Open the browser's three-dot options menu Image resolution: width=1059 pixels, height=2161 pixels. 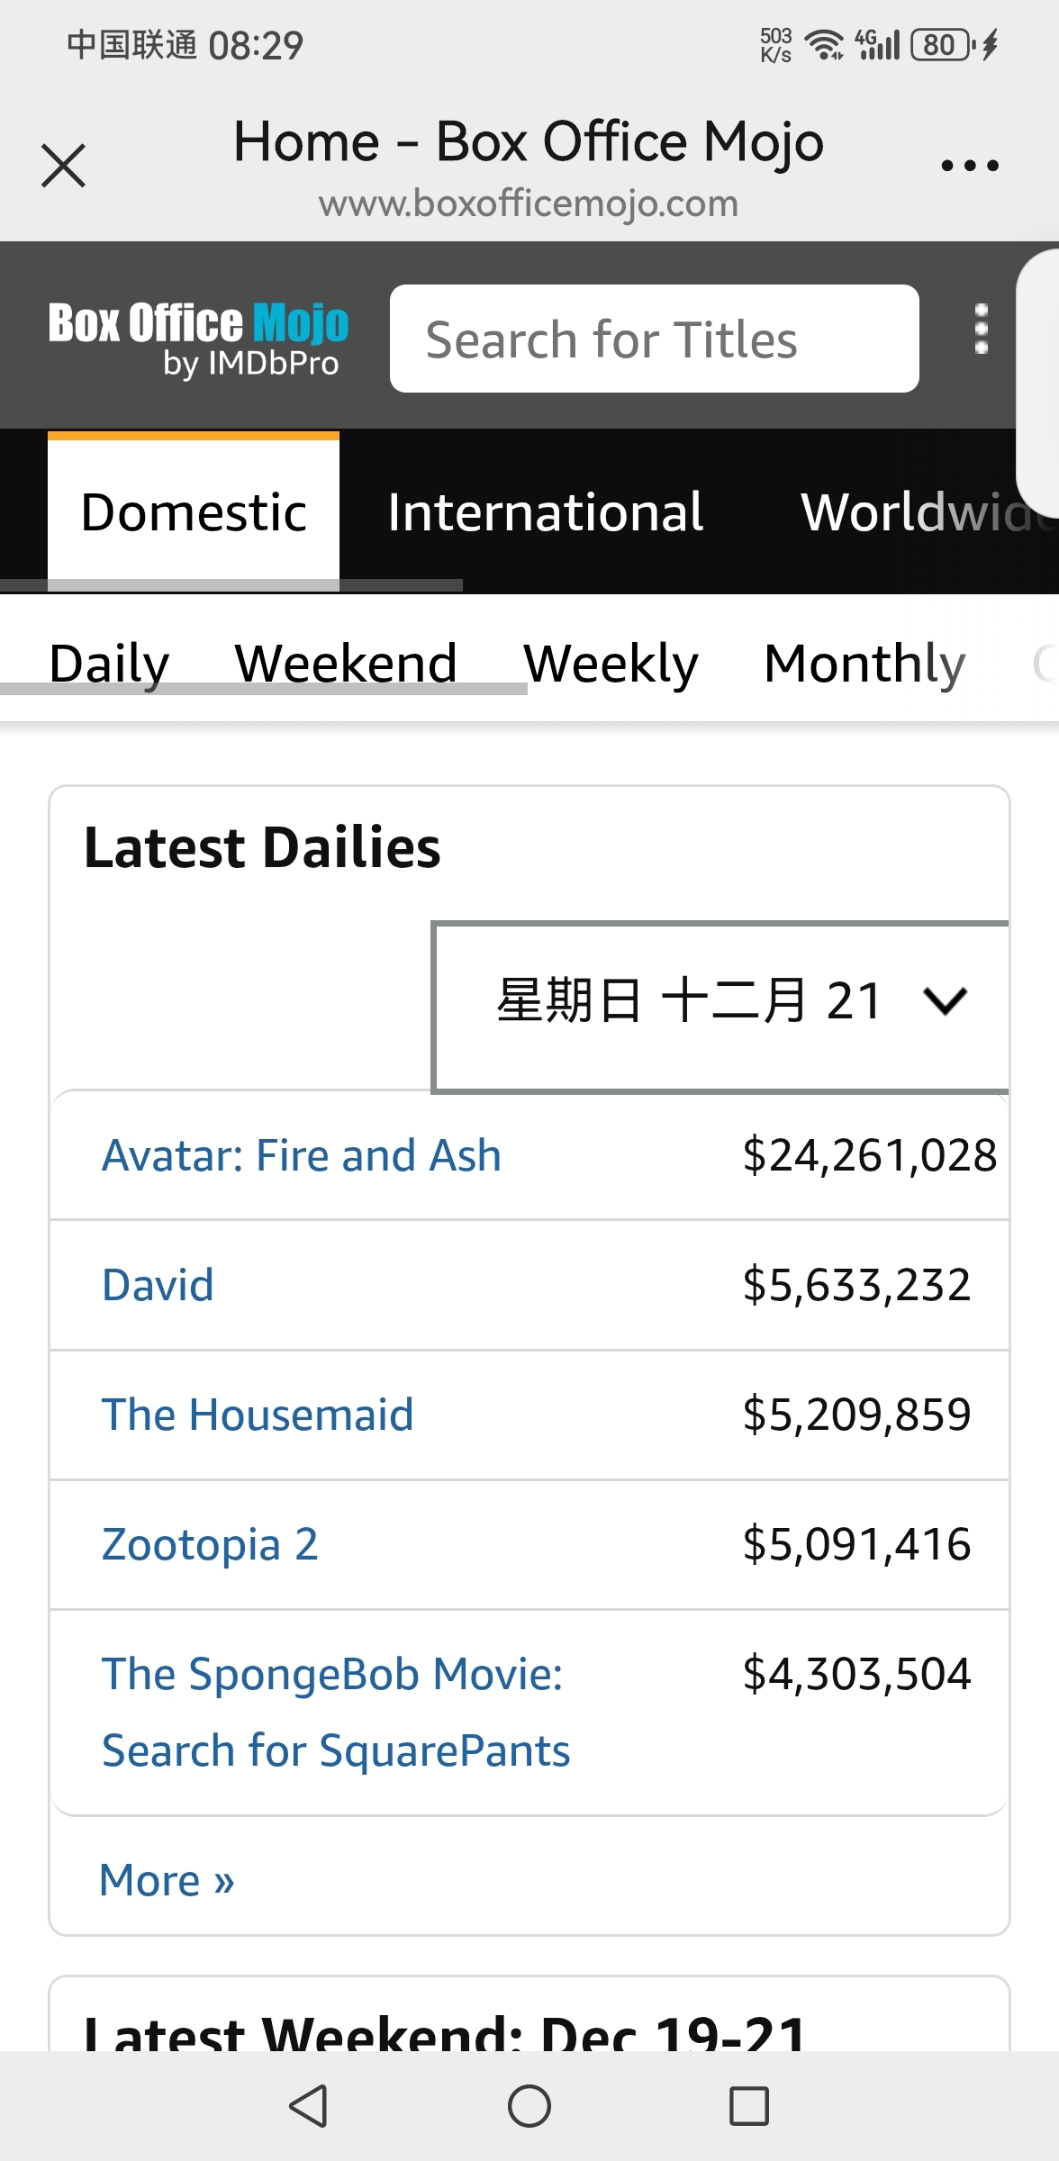click(x=969, y=166)
